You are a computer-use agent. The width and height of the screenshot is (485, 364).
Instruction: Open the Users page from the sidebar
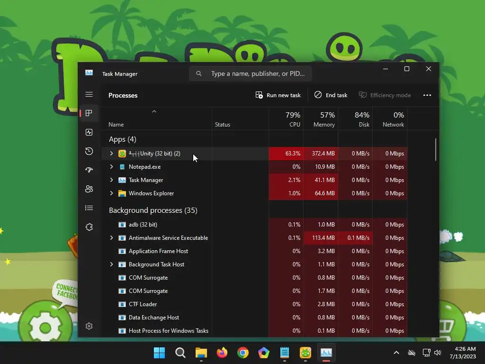pos(89,189)
